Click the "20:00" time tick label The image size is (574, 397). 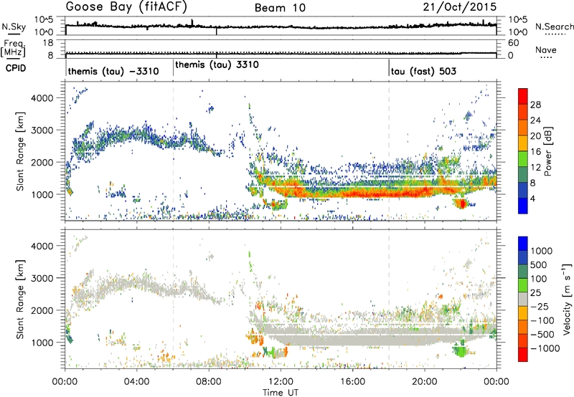pos(425,382)
